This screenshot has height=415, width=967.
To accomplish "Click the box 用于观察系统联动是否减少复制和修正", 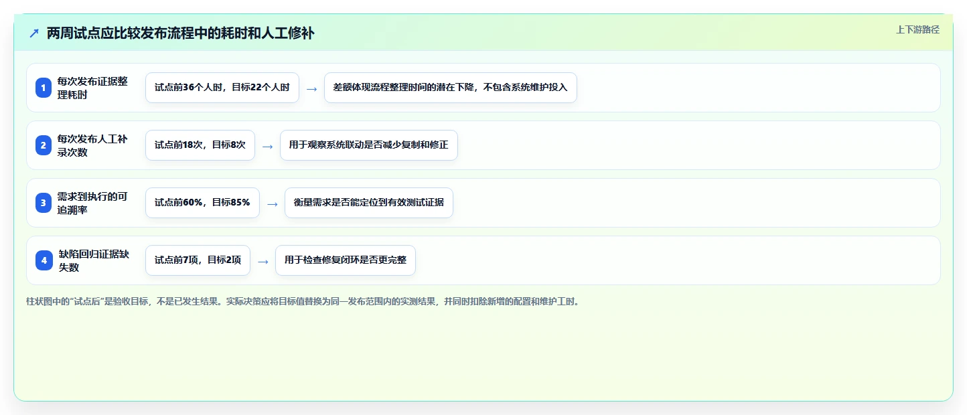I will (x=369, y=145).
